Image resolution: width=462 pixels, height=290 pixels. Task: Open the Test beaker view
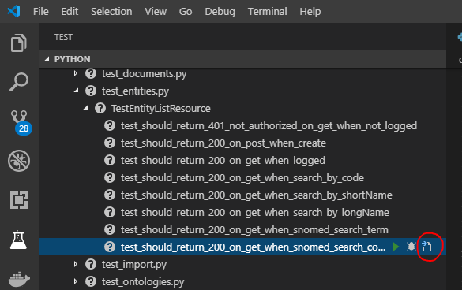[18, 240]
